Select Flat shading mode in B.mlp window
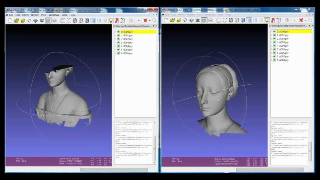 pyautogui.click(x=93, y=20)
